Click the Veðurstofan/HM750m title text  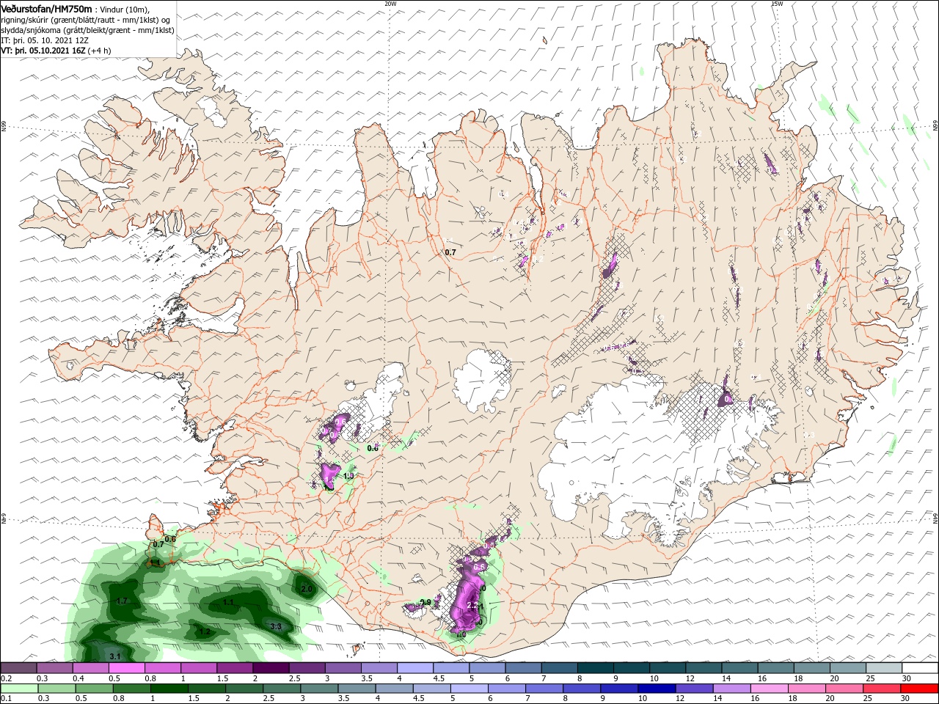pyautogui.click(x=46, y=8)
